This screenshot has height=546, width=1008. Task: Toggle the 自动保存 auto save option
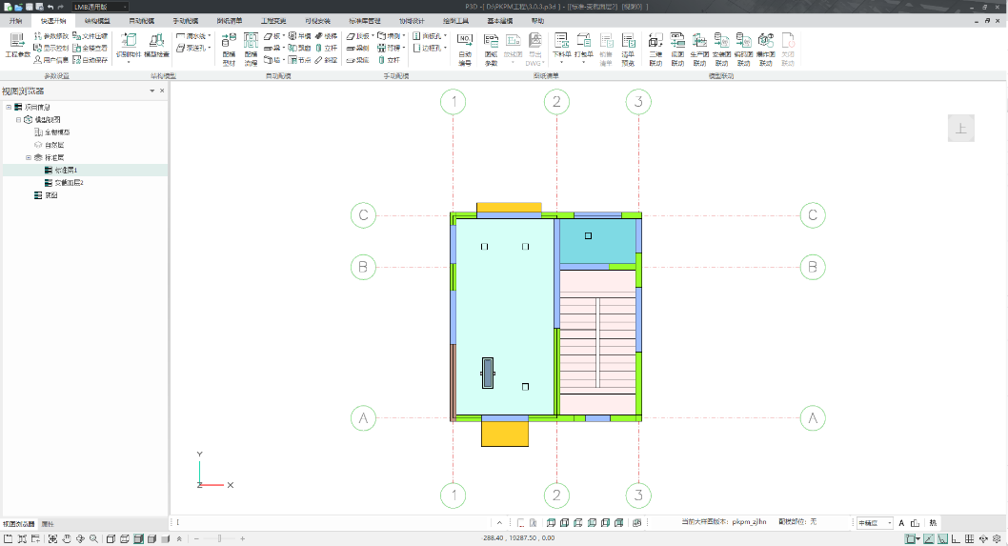[x=91, y=59]
